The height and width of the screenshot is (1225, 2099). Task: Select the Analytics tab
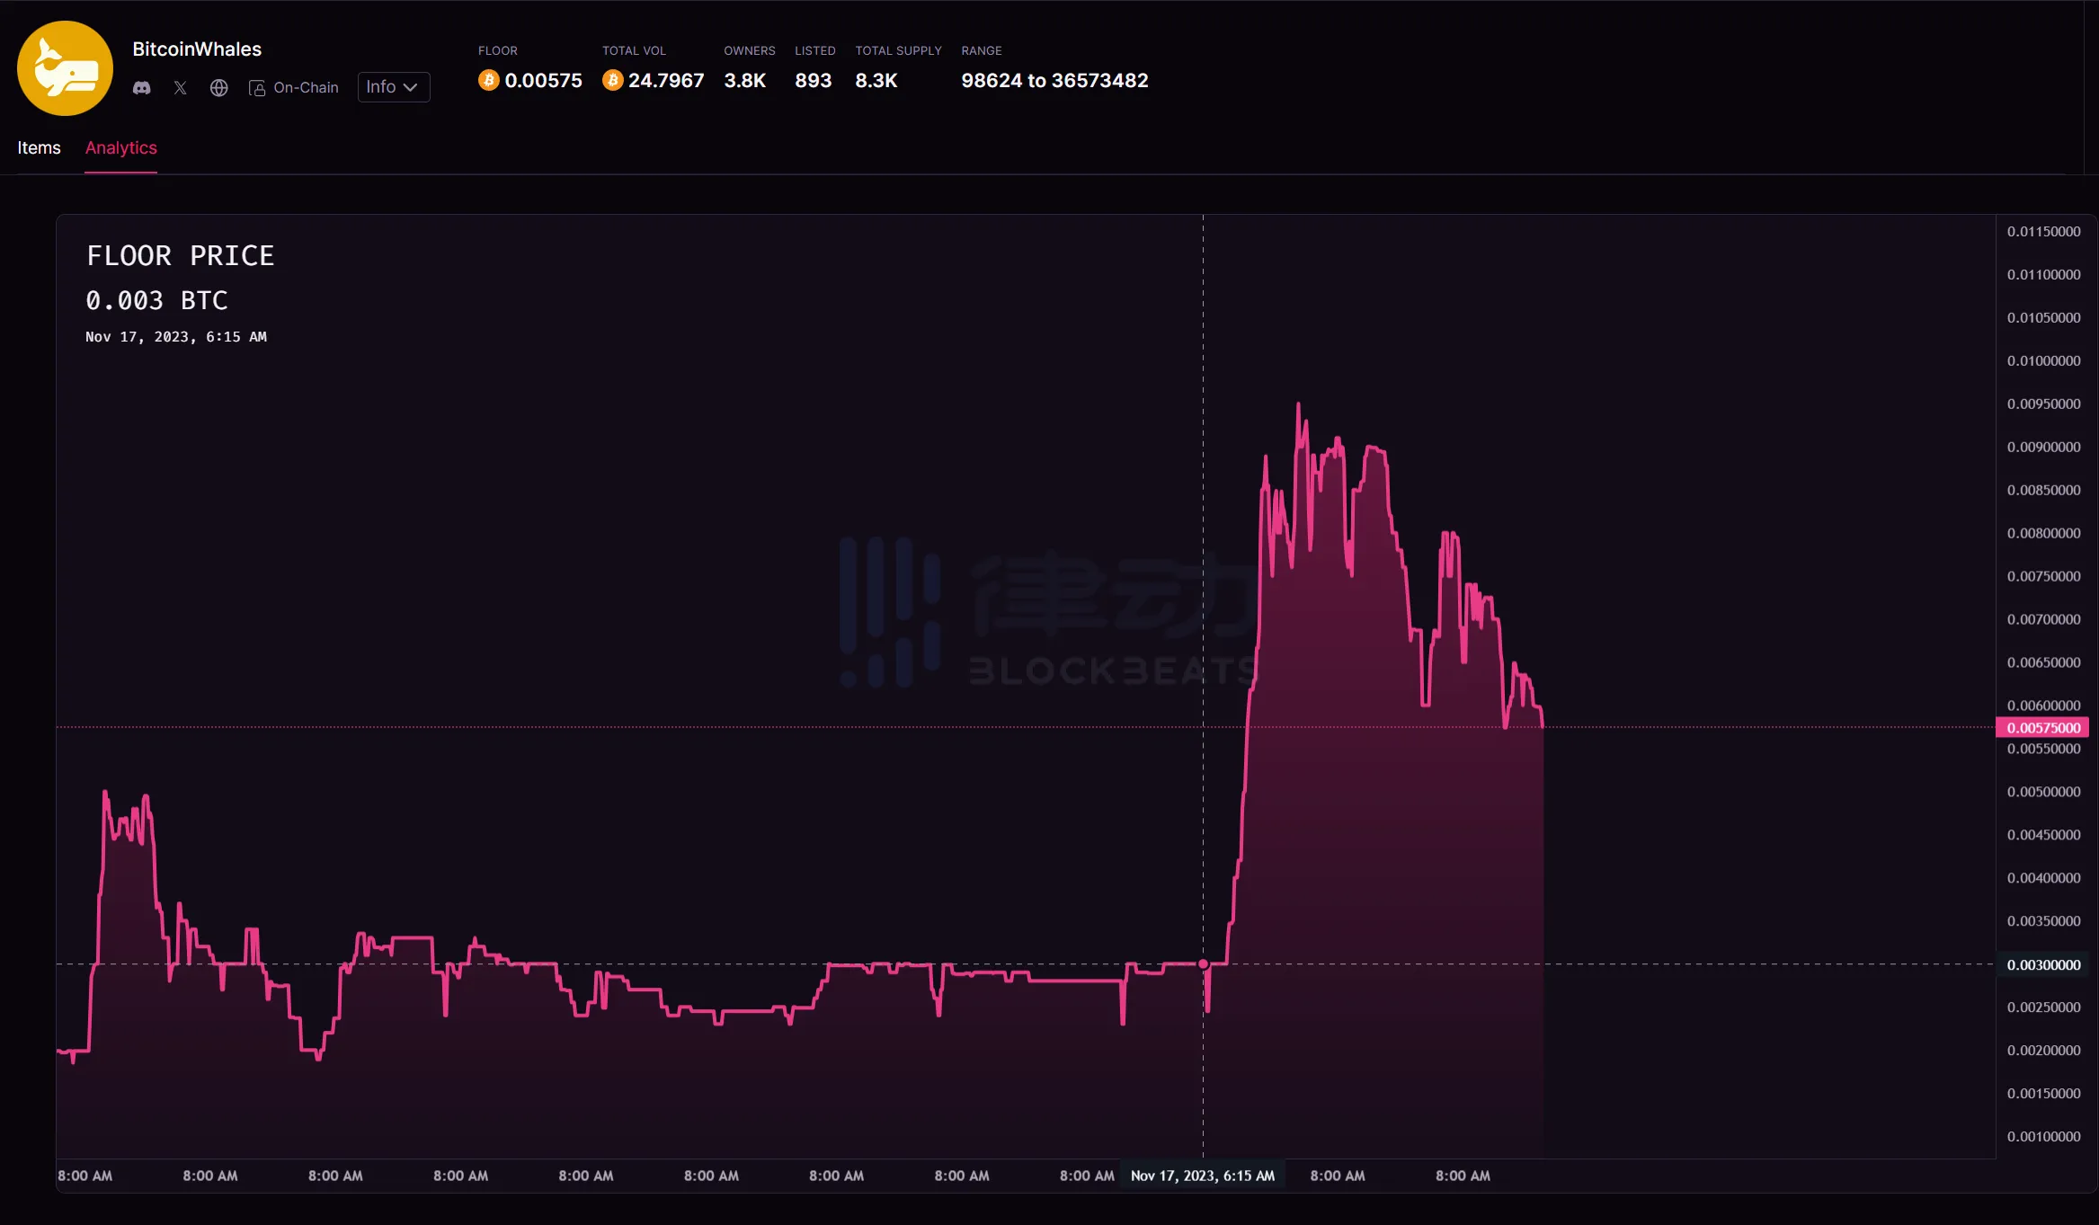(120, 148)
